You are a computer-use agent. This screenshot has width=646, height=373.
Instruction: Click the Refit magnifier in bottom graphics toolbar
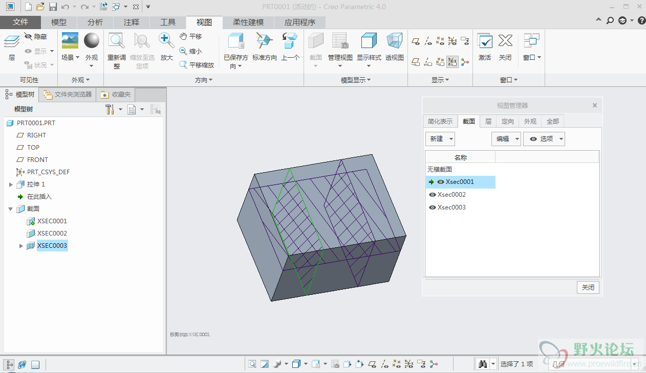coord(252,364)
